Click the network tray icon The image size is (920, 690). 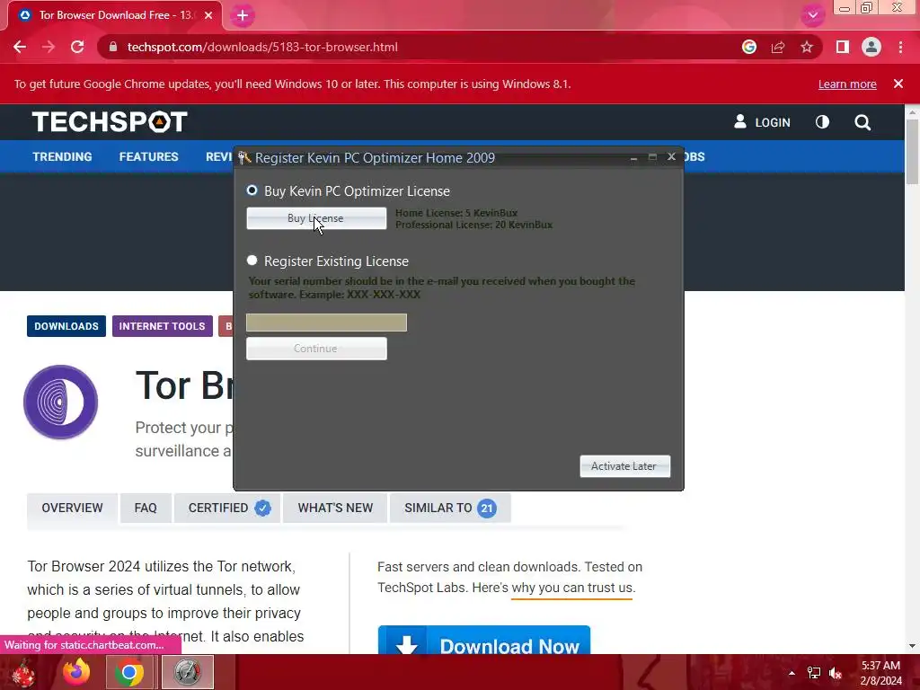(x=814, y=673)
